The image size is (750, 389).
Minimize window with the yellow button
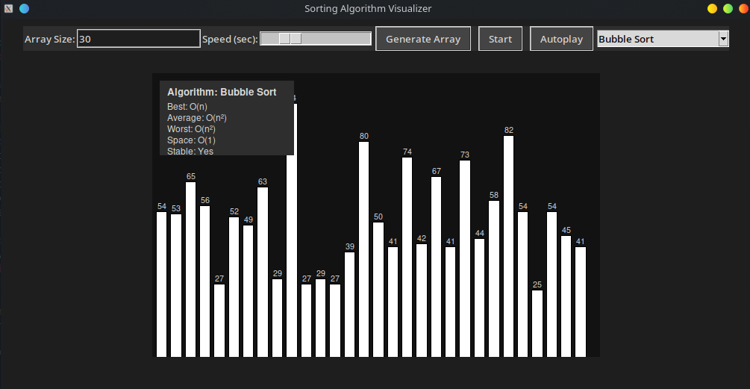[712, 9]
